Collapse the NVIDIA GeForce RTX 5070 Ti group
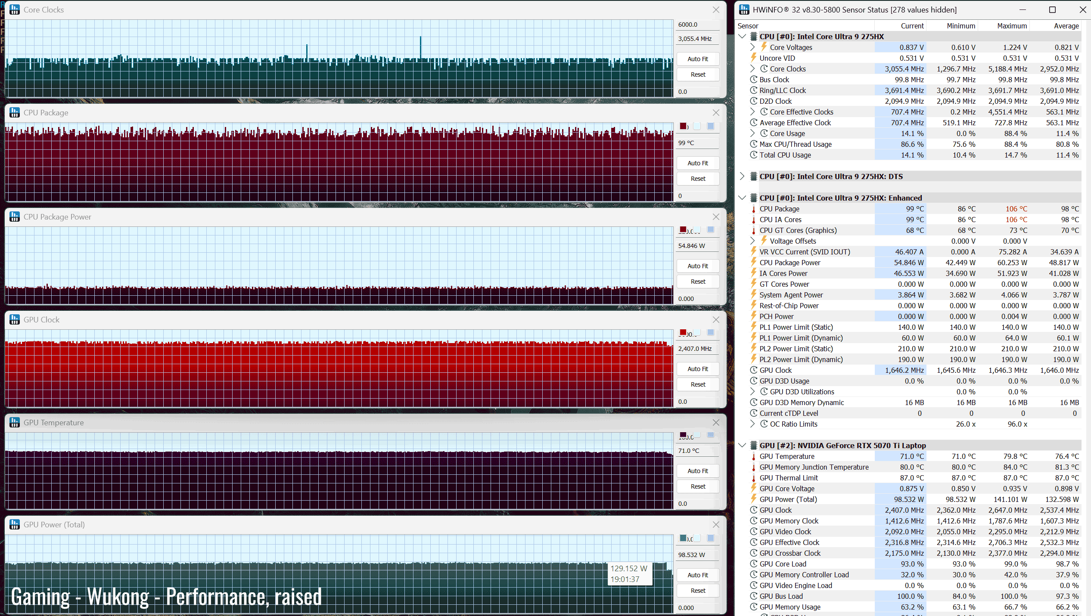The width and height of the screenshot is (1091, 616). 742,446
